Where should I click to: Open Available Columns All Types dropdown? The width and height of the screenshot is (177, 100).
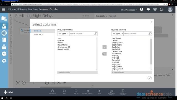tap(63, 34)
